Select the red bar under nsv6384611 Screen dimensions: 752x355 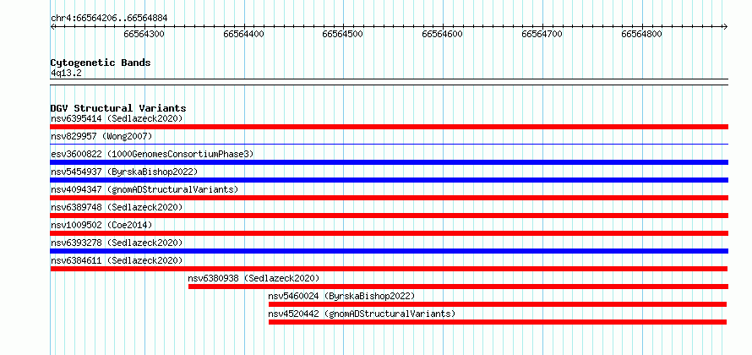[389, 269]
